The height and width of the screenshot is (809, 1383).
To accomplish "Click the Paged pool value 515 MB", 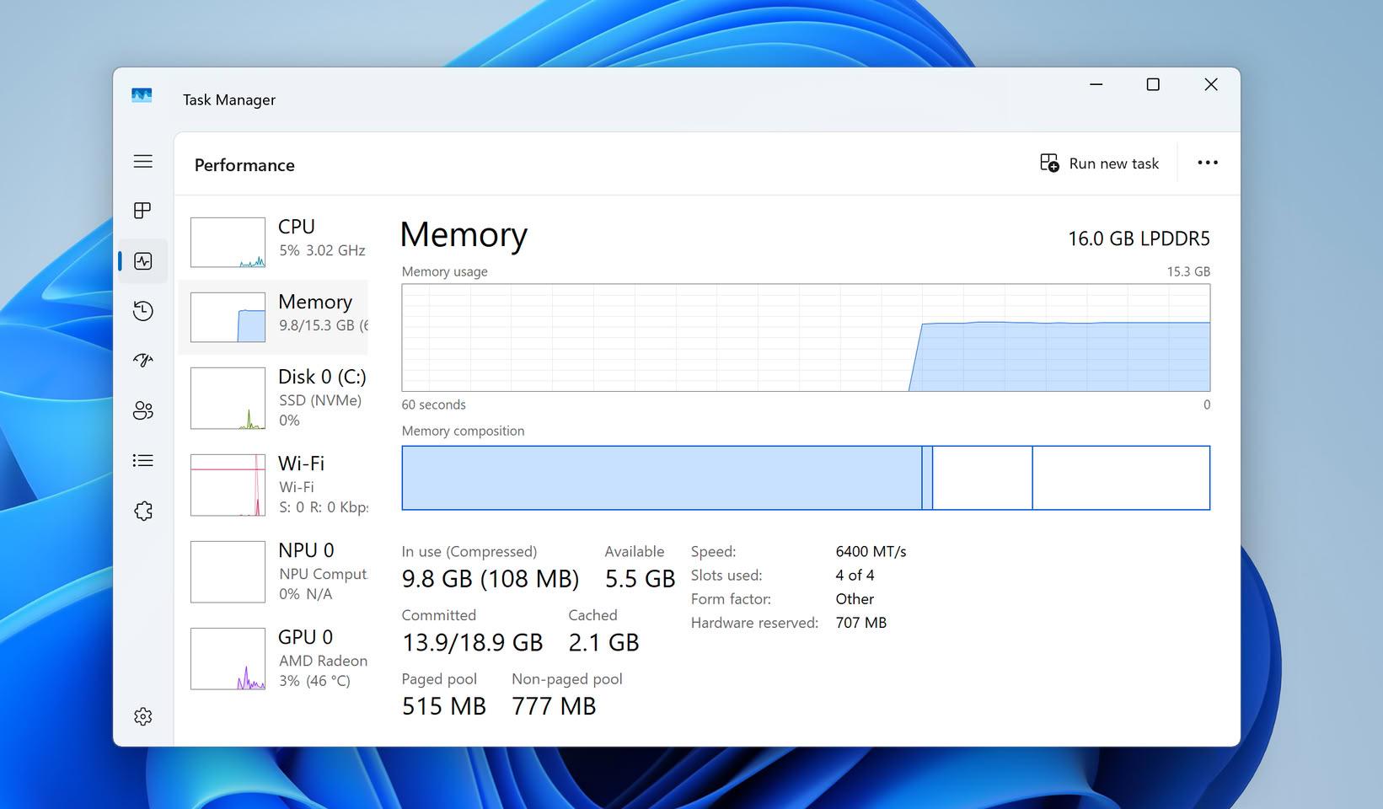I will (444, 706).
